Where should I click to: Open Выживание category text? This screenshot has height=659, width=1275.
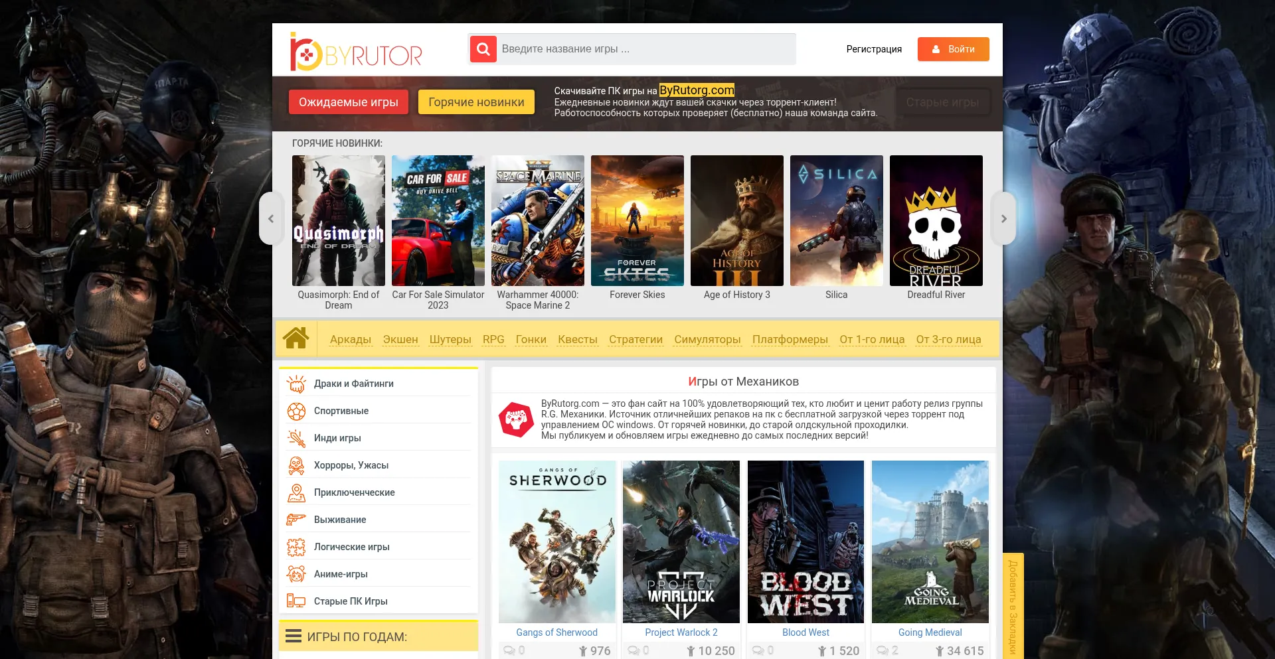pyautogui.click(x=340, y=520)
